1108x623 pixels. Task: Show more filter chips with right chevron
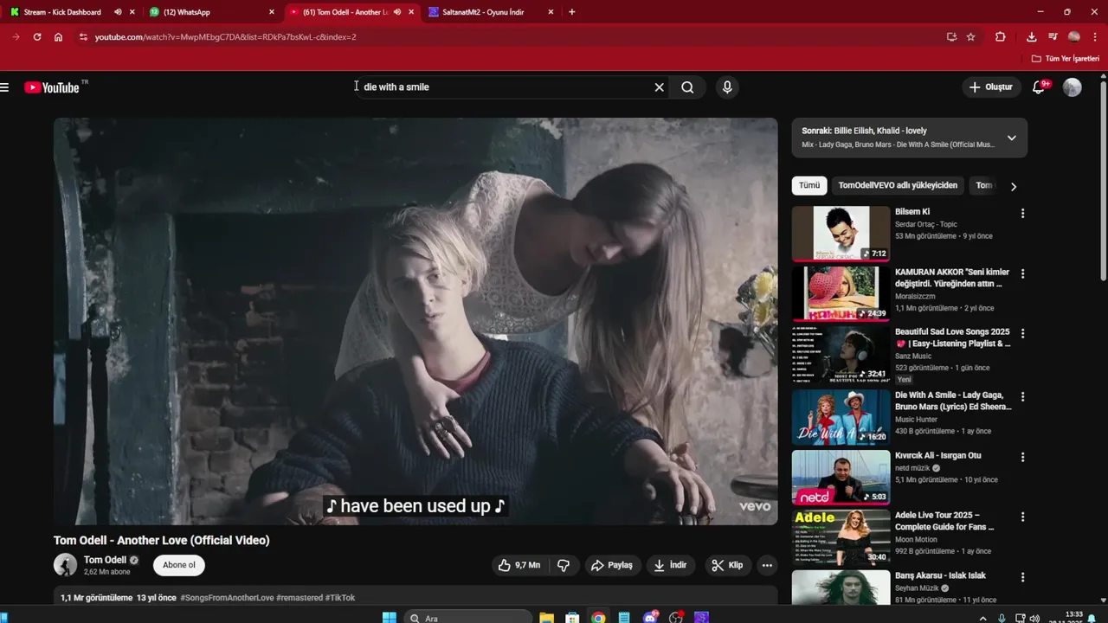click(x=1014, y=186)
